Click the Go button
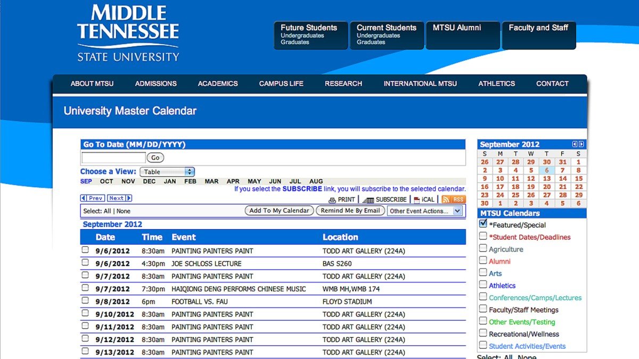 (x=155, y=157)
